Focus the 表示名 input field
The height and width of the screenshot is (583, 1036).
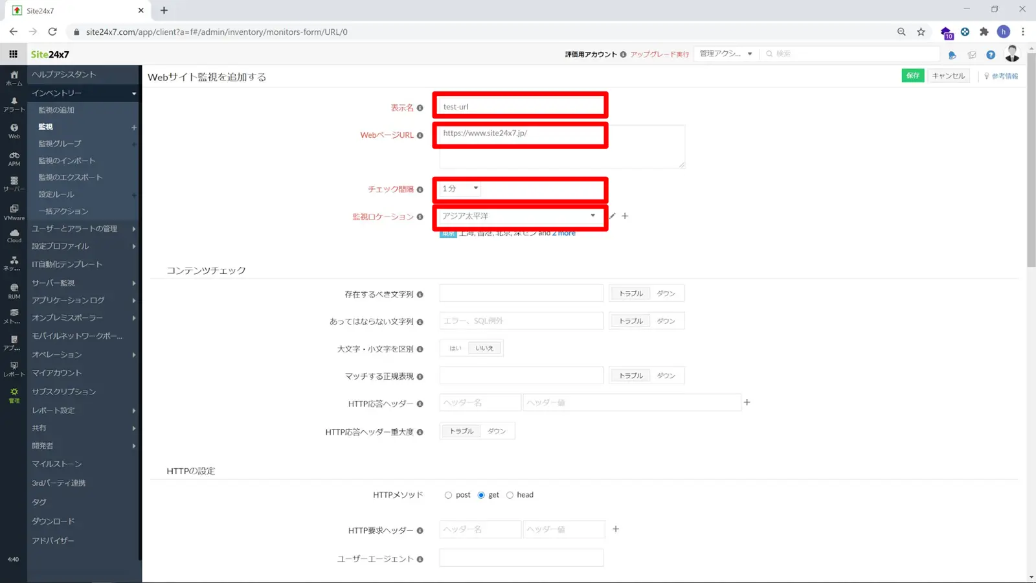521,107
